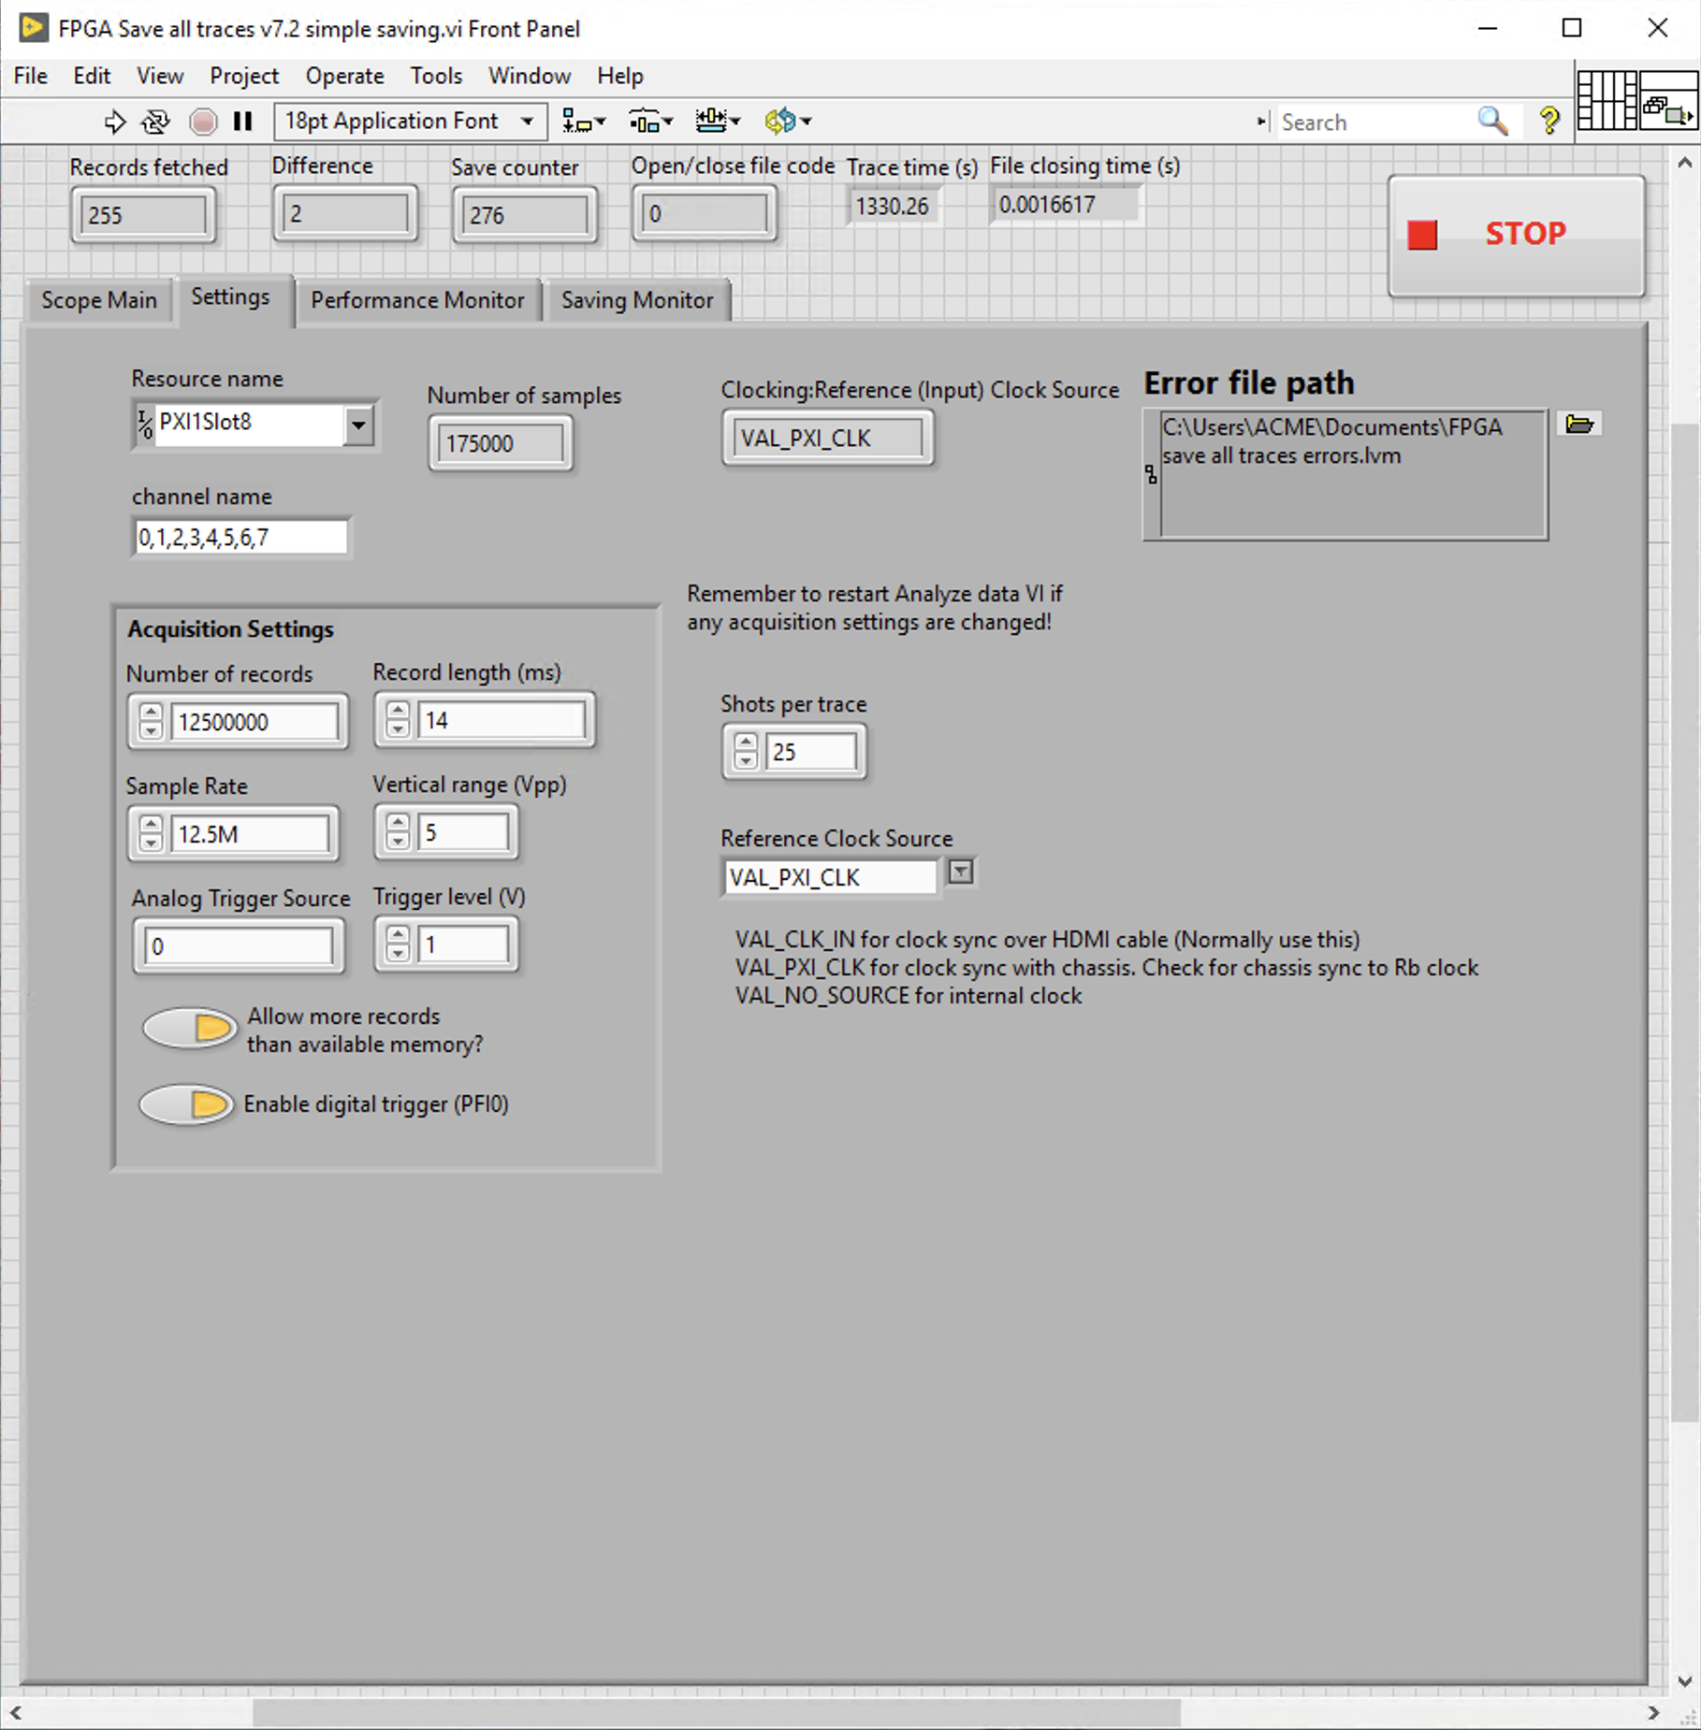Open the Operate menu
Viewport: 1701px width, 1730px height.
coord(344,76)
